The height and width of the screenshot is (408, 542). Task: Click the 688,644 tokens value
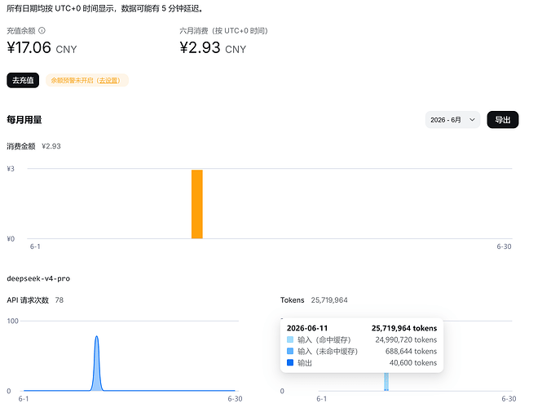(411, 351)
